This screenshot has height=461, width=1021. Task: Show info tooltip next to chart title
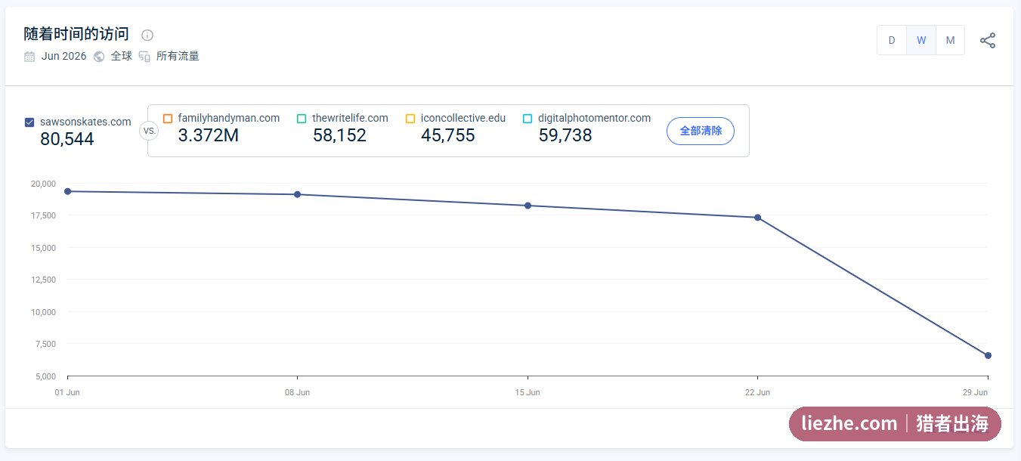click(x=147, y=35)
